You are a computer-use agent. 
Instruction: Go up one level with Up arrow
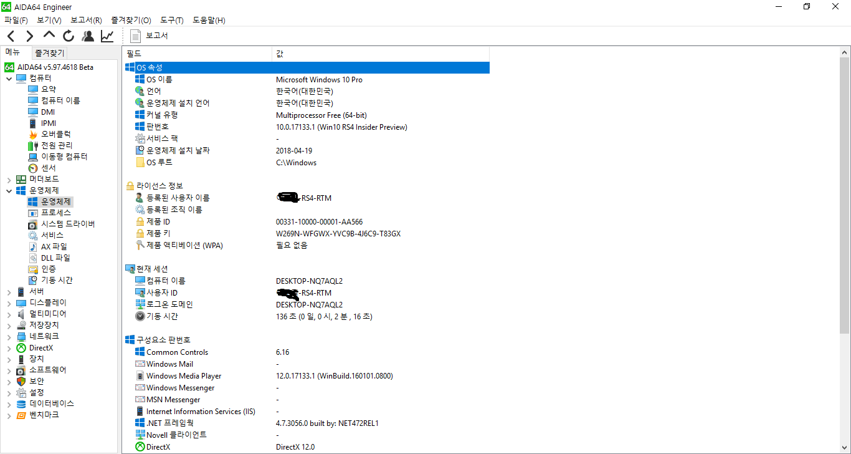tap(49, 36)
